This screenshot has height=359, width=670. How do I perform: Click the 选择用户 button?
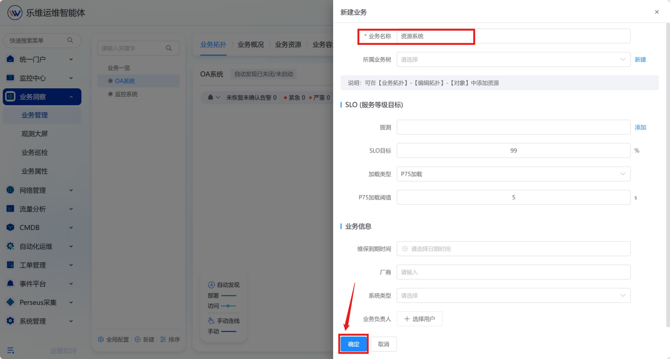(x=419, y=319)
